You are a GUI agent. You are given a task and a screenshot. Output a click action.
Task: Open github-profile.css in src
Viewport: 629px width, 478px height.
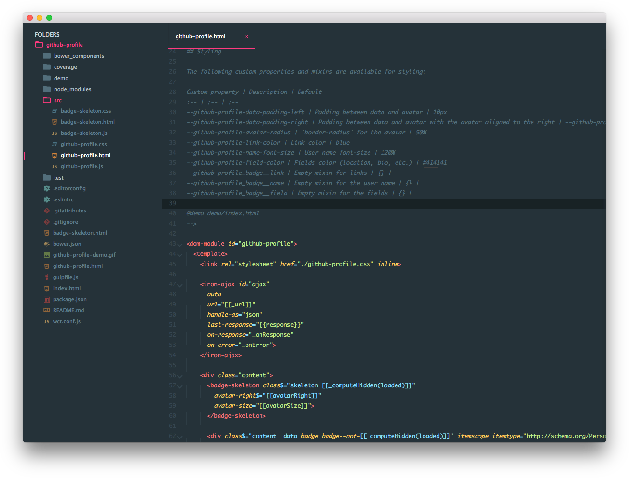[84, 144]
